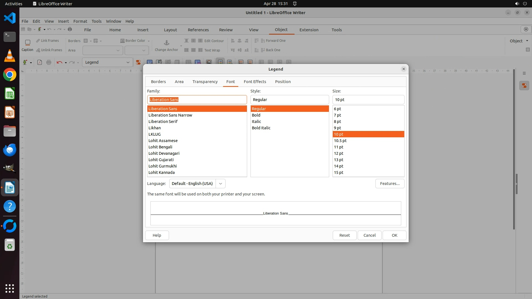Expand the Language dropdown arrow
The width and height of the screenshot is (532, 299).
click(221, 184)
